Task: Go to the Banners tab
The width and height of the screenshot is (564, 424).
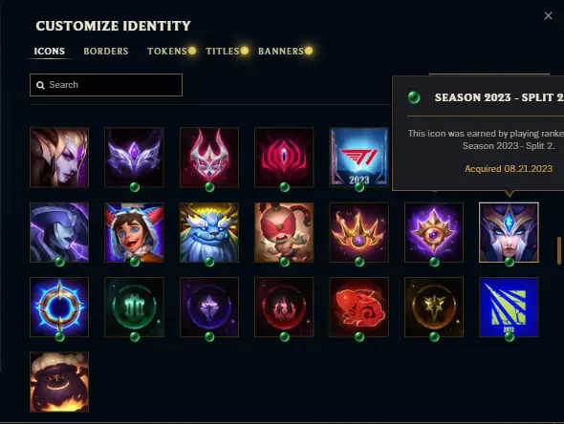Action: pyautogui.click(x=281, y=51)
